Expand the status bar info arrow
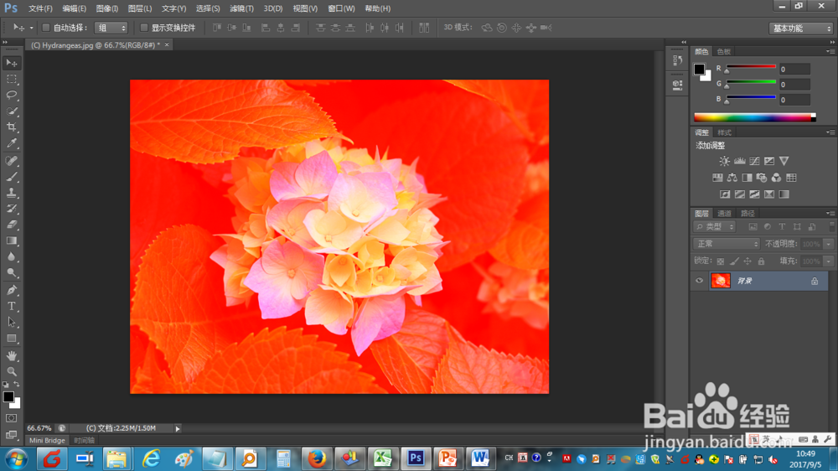Screen dimensions: 838x471 pyautogui.click(x=178, y=428)
